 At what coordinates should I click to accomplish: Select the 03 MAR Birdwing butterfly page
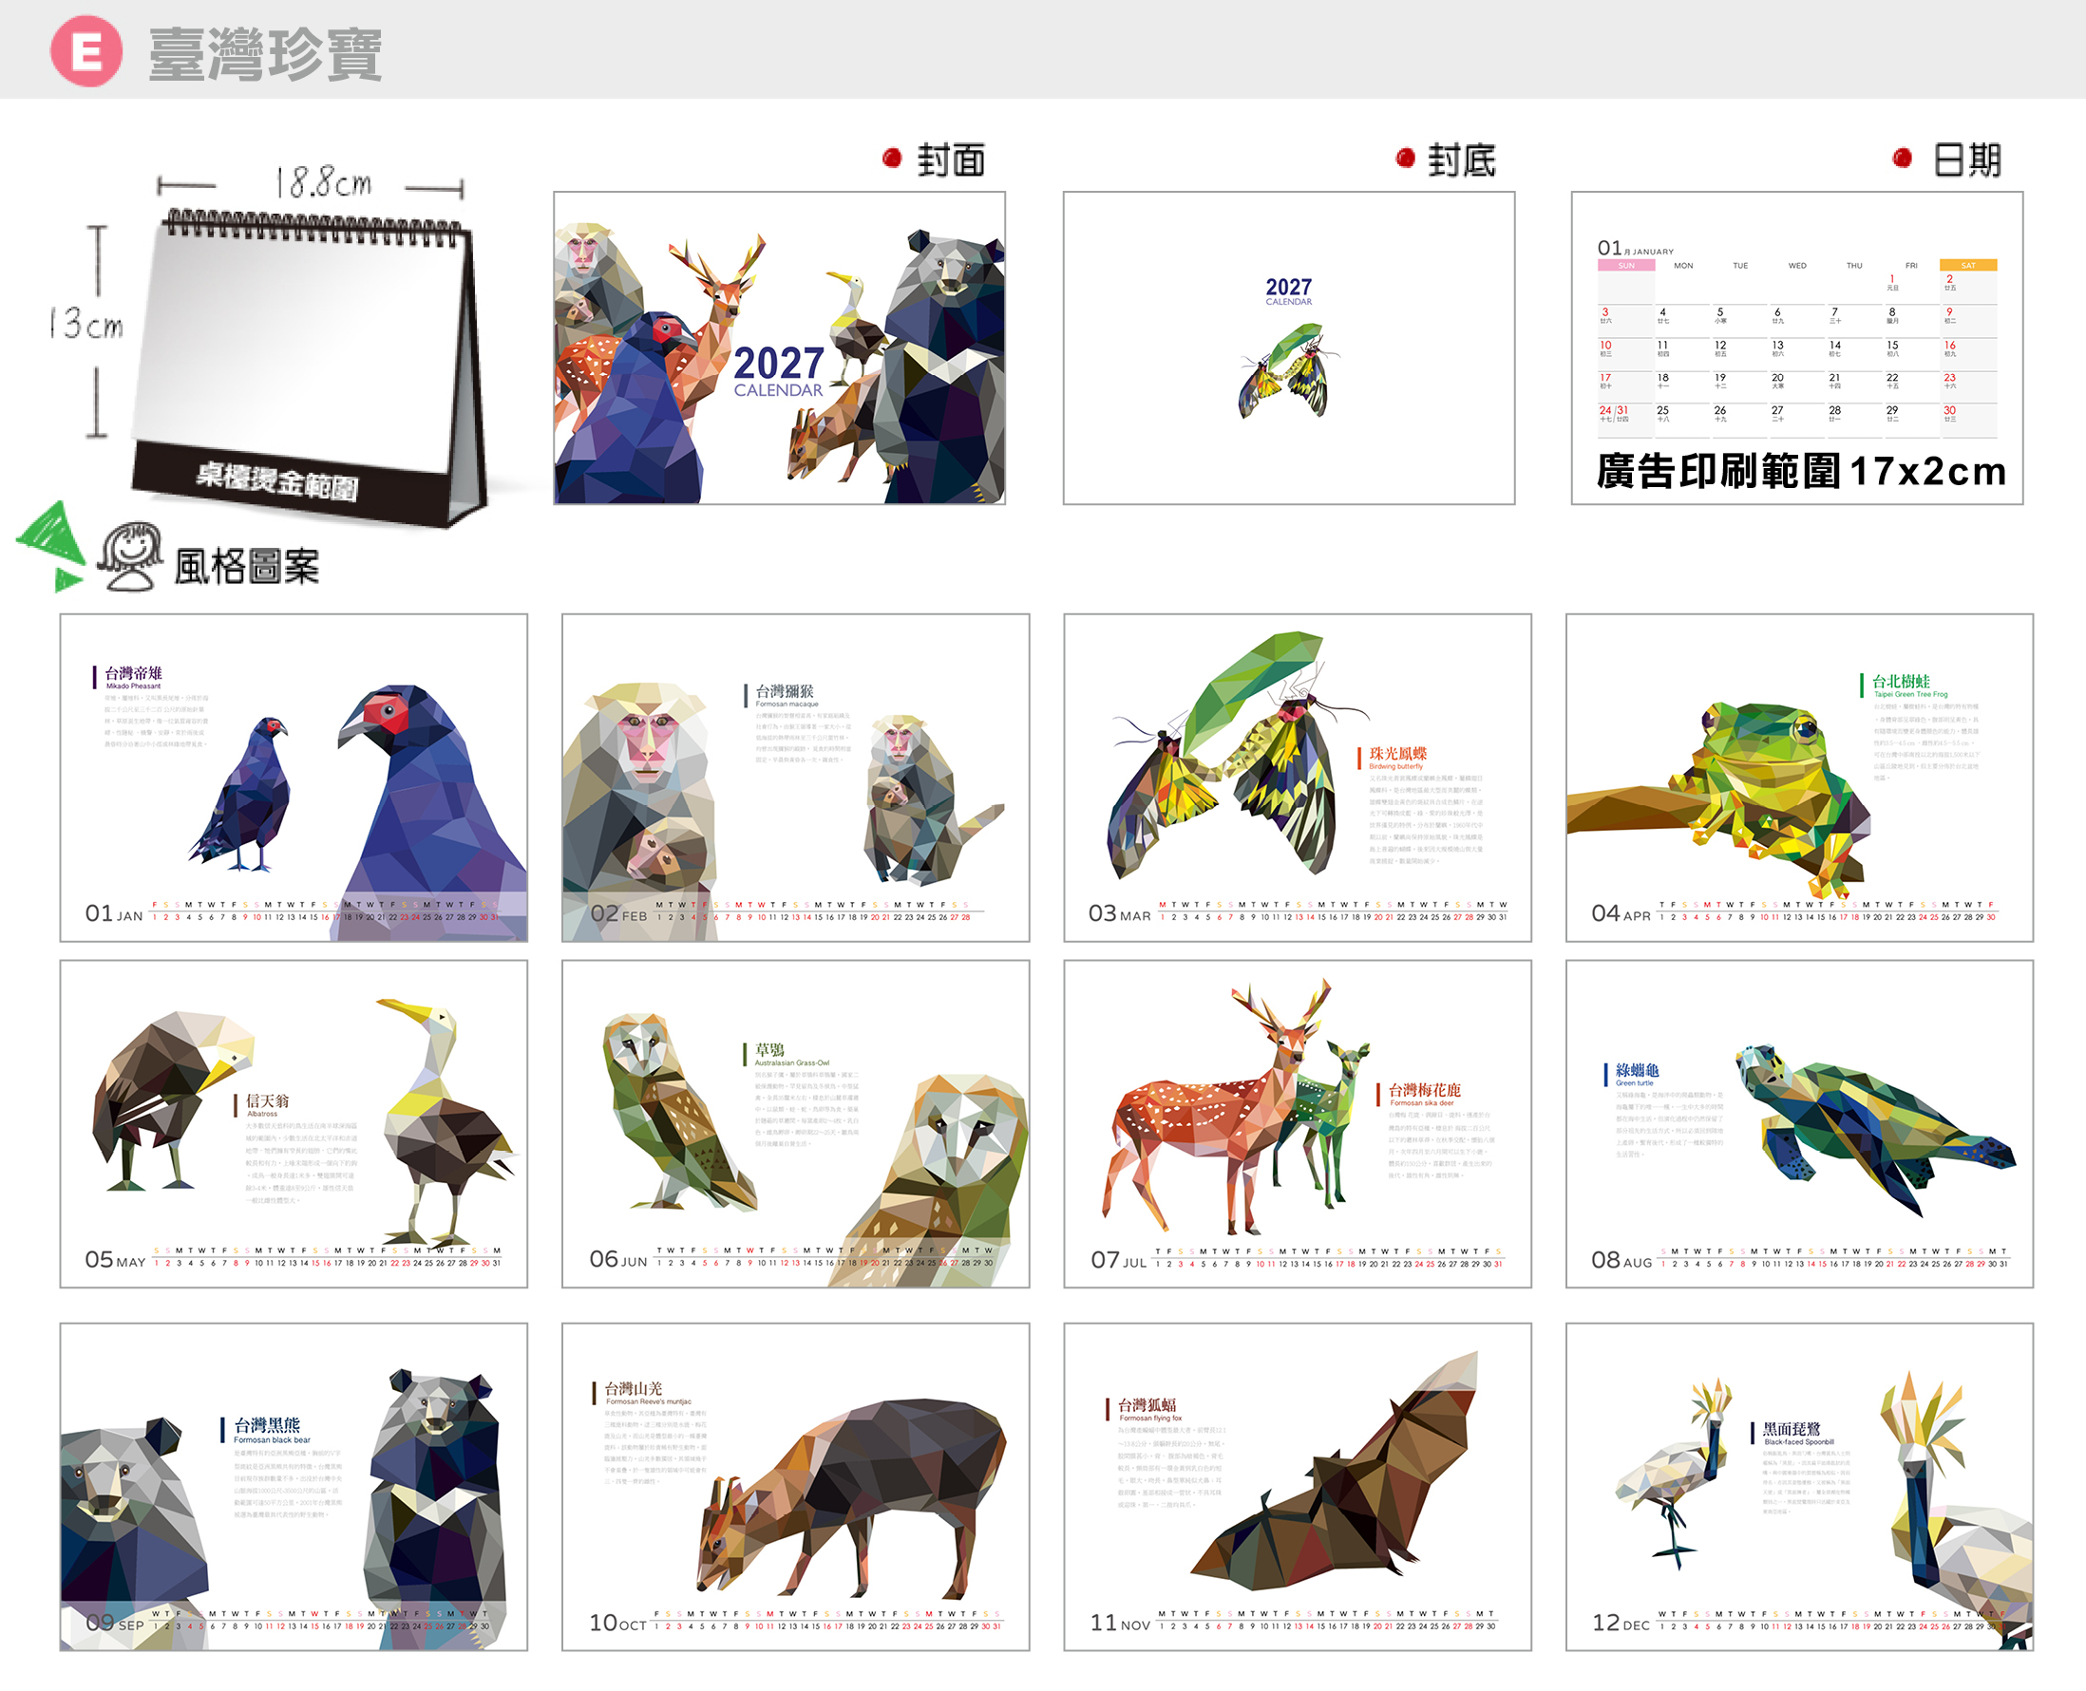click(1297, 778)
